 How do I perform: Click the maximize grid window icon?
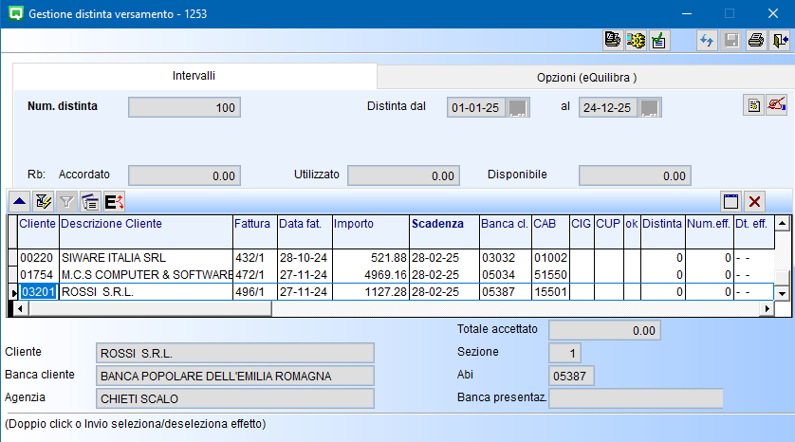pyautogui.click(x=730, y=201)
